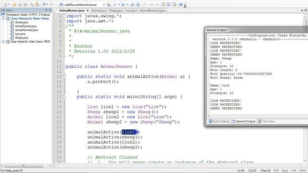The image size is (308, 173).
Task: Open the editor tab list dropdown arrow
Action: tap(302, 11)
